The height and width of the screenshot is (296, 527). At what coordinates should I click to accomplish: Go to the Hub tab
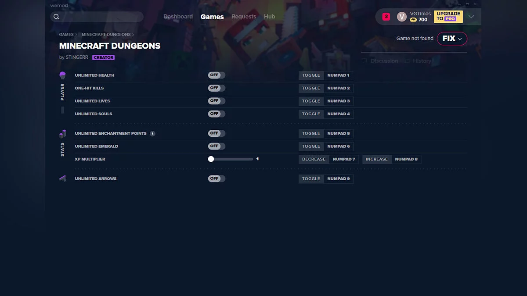coord(269,17)
